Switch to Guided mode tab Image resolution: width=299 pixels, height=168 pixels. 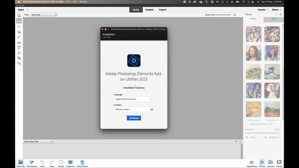pyautogui.click(x=149, y=10)
